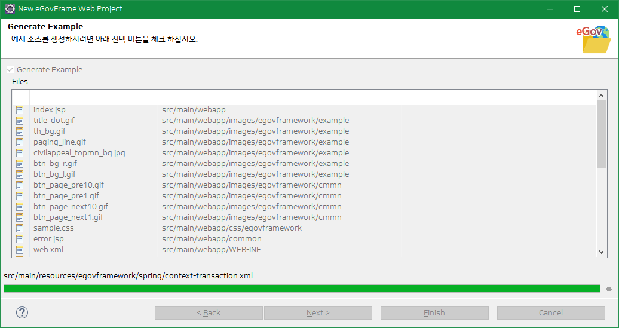Click the file icon next to web.xml
619x328 pixels.
click(20, 250)
